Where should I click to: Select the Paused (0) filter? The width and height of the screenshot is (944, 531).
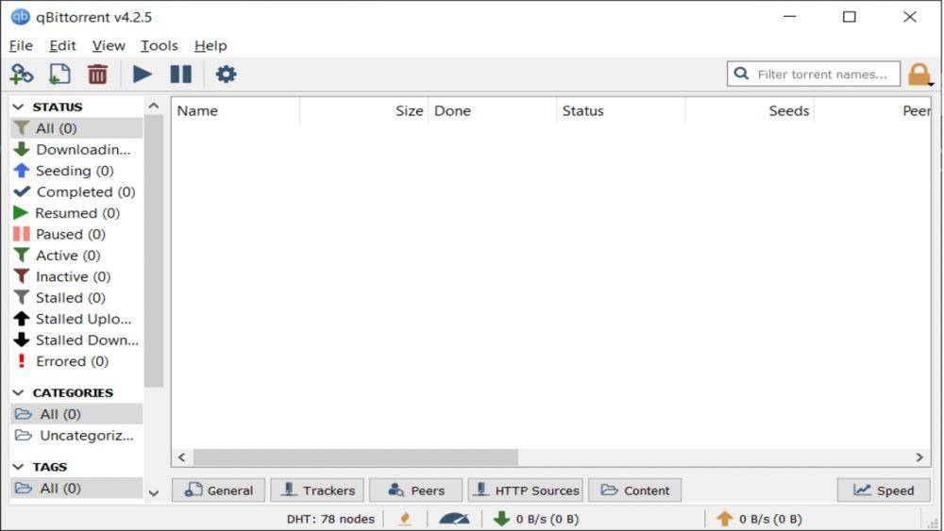point(76,234)
